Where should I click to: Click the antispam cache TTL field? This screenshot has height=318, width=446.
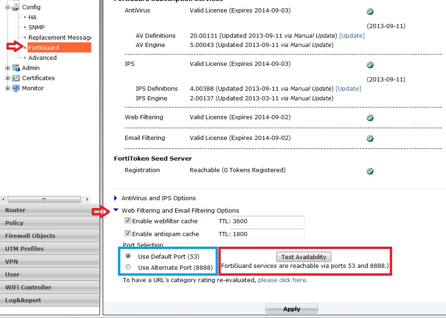coord(267,234)
